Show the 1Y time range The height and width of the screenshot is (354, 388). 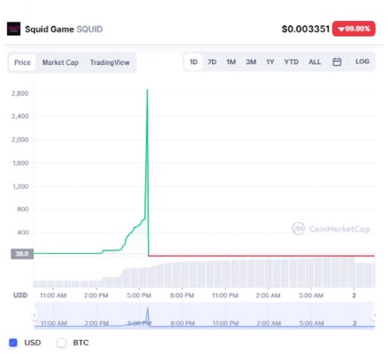tap(270, 62)
